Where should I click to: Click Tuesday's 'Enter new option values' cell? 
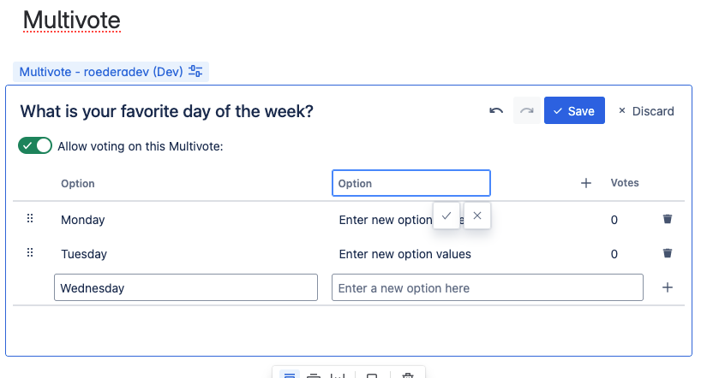pos(405,254)
